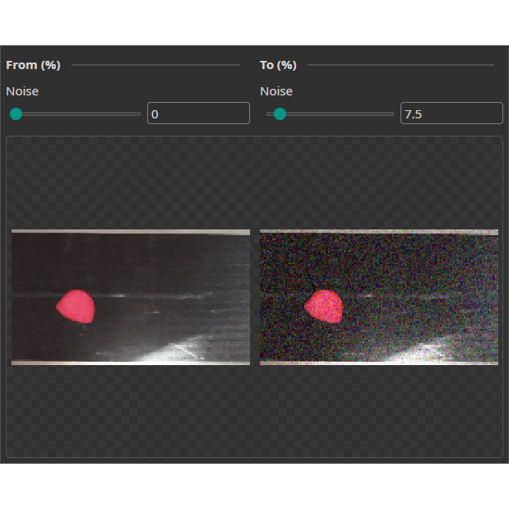Click the checkered area above the previews
Screen dimensions: 509x509
254,181
